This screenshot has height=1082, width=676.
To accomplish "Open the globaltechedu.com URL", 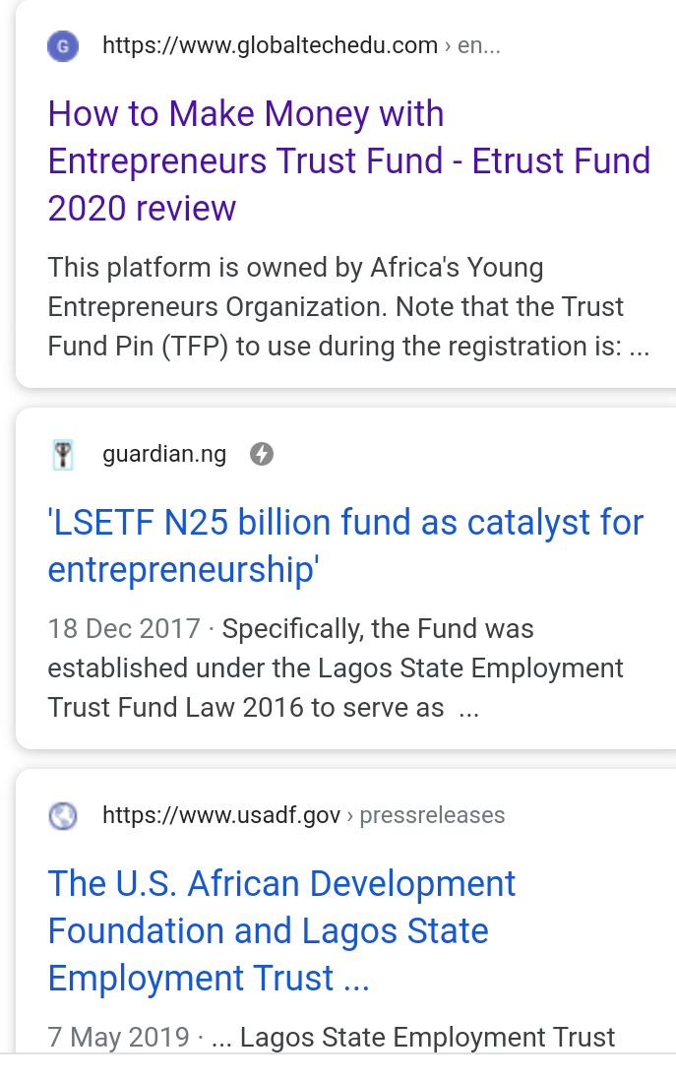I will coord(270,45).
